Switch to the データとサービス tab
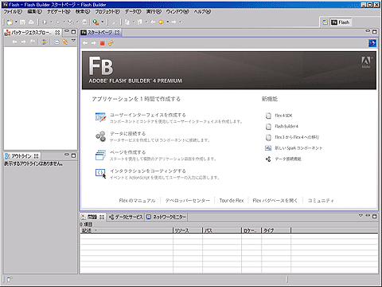The image size is (382, 287). click(x=126, y=217)
